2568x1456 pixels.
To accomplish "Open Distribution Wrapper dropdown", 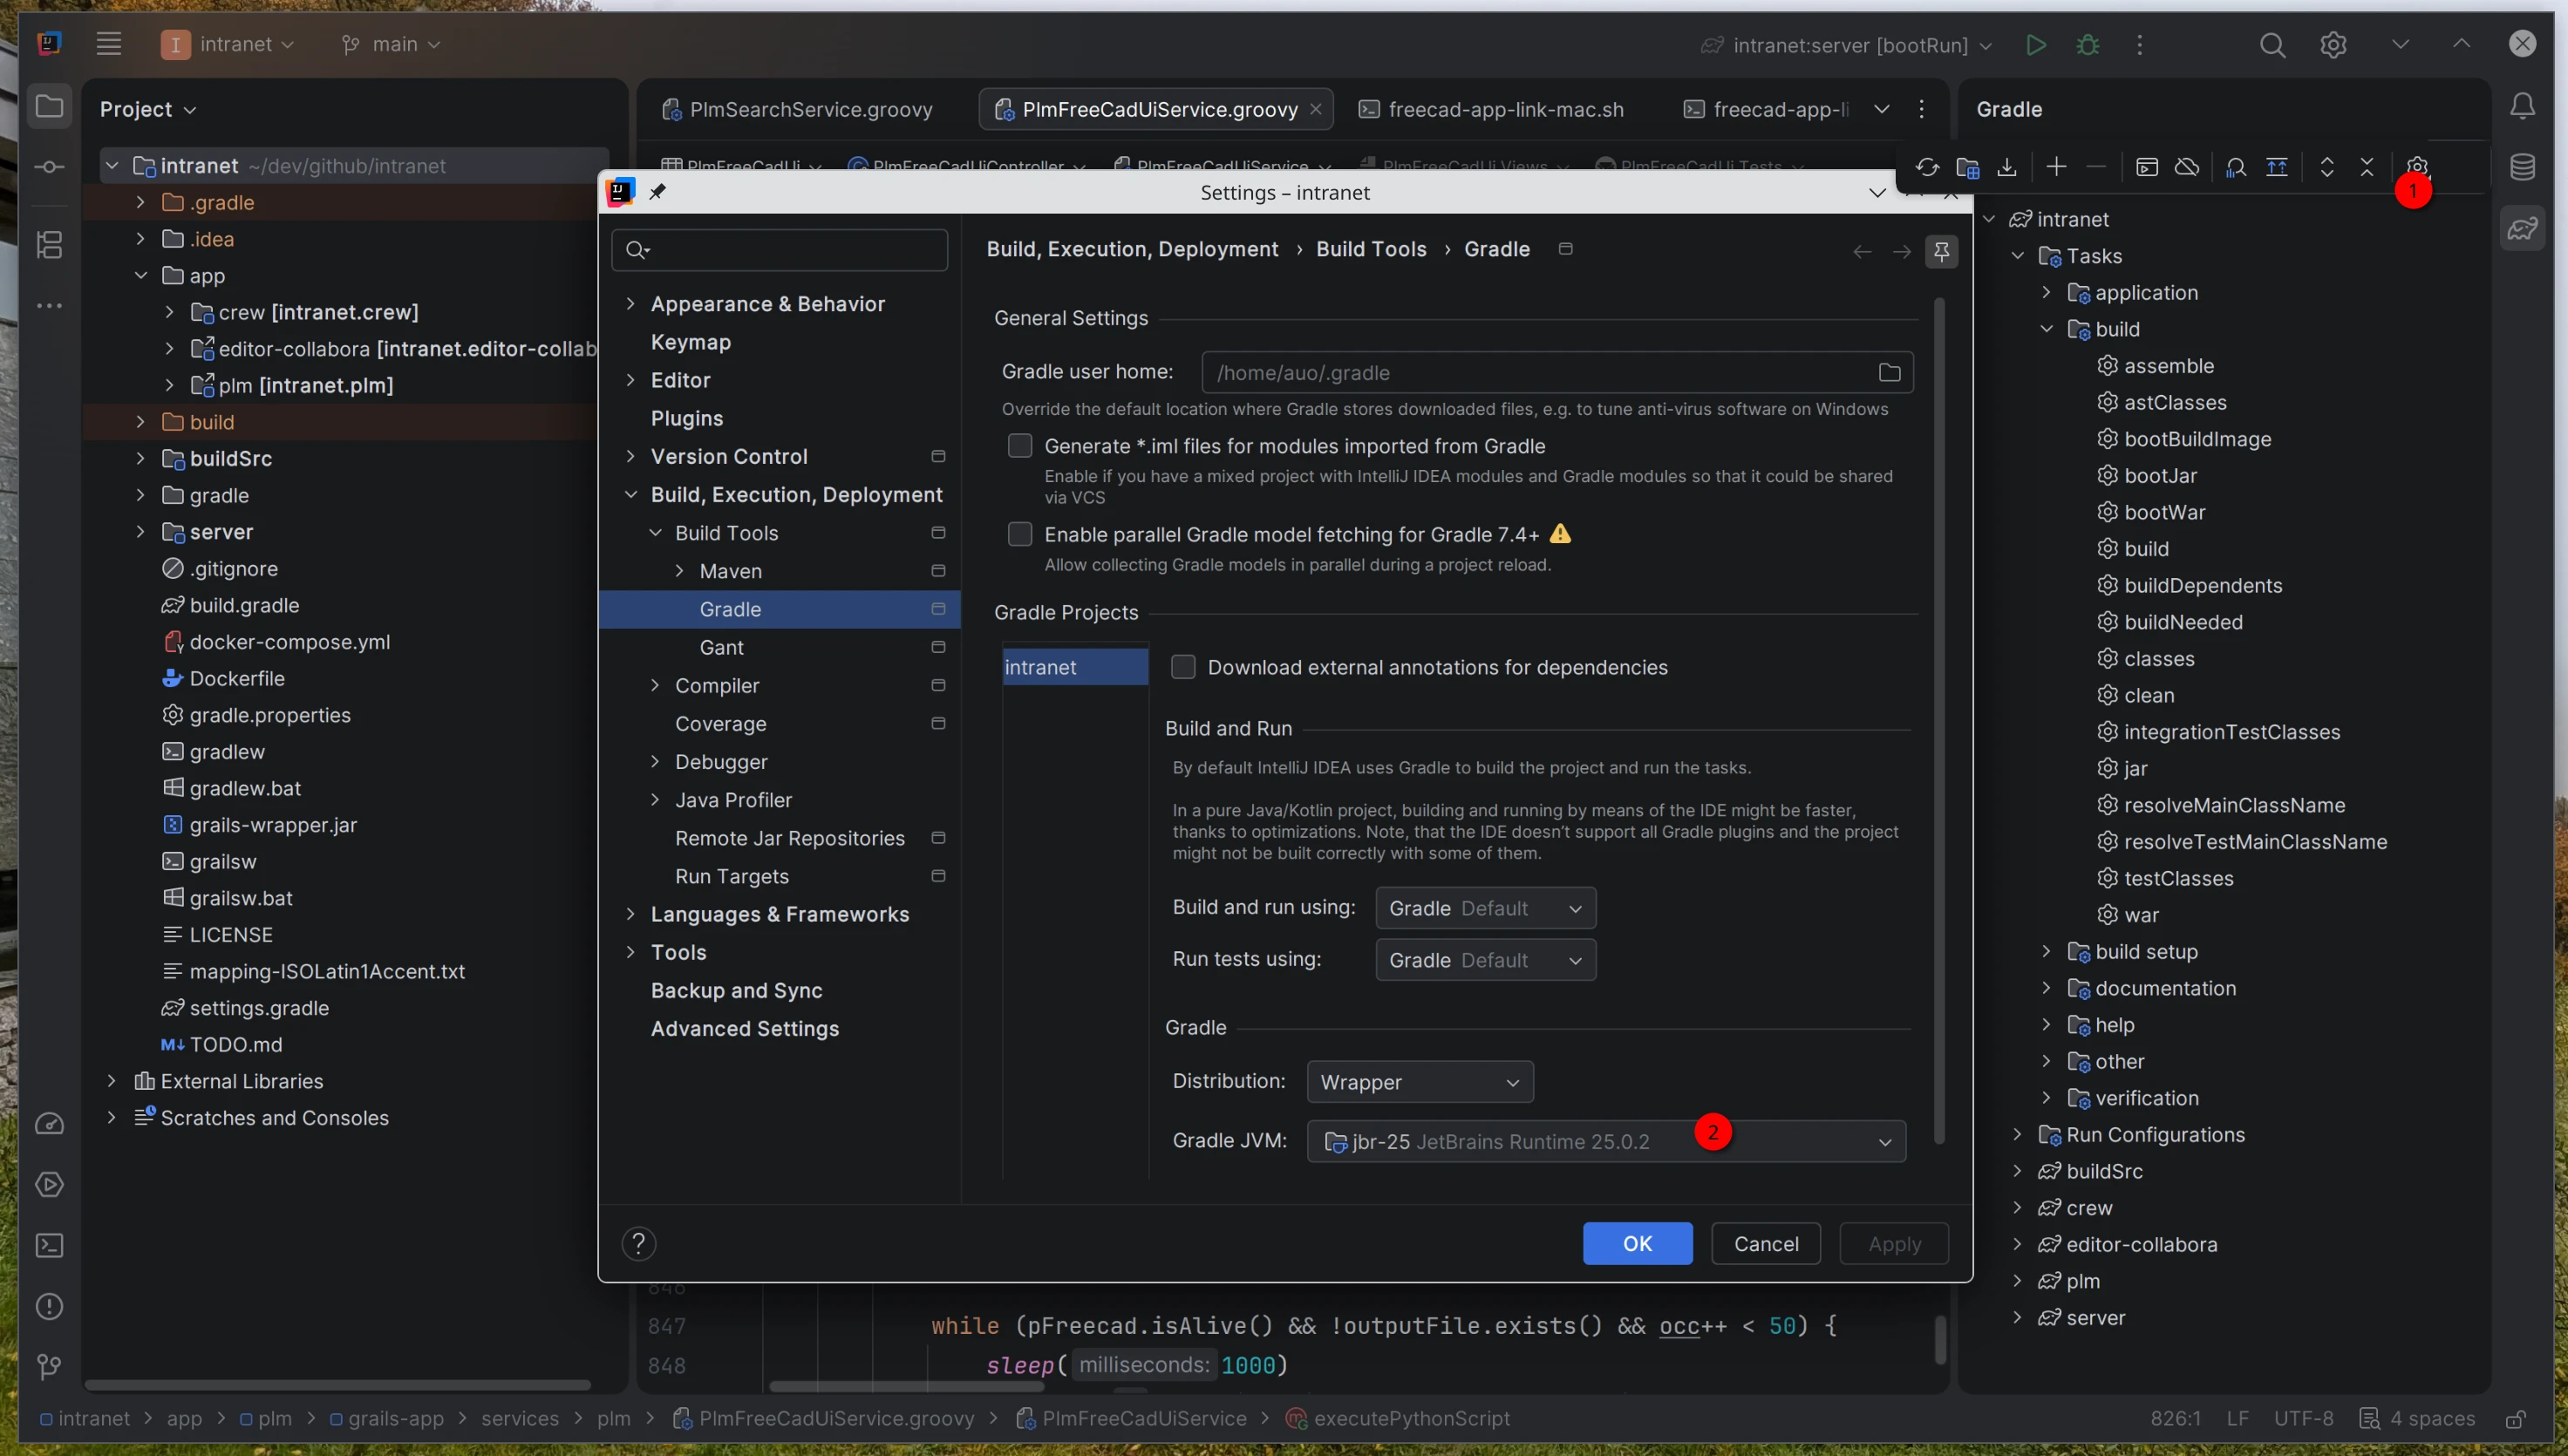I will click(x=1420, y=1081).
